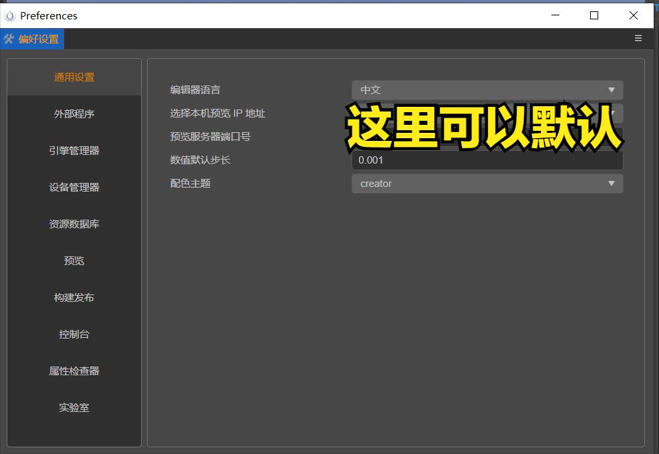Expand the 配色主题 theme dropdown
659x454 pixels.
[487, 183]
